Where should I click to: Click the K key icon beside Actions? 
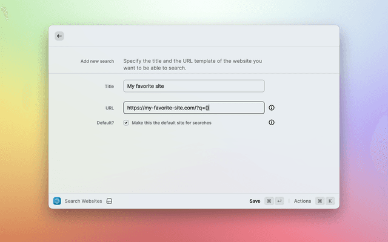pyautogui.click(x=330, y=201)
